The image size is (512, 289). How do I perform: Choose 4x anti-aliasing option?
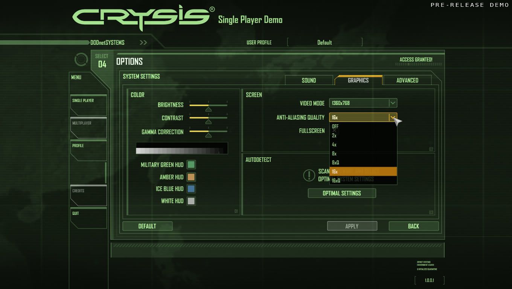click(x=363, y=144)
